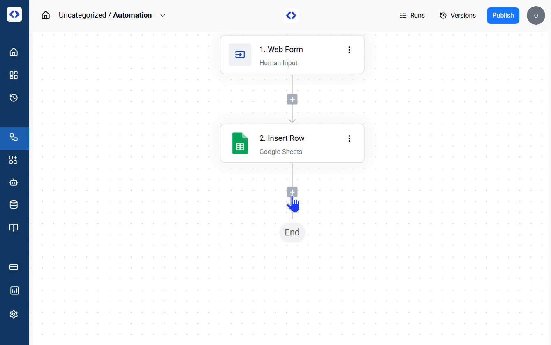This screenshot has height=345, width=551.
Task: Open the billing card icon in sidebar
Action: pyautogui.click(x=14, y=267)
